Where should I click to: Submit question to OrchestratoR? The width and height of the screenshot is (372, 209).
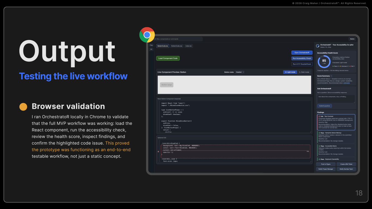325,106
